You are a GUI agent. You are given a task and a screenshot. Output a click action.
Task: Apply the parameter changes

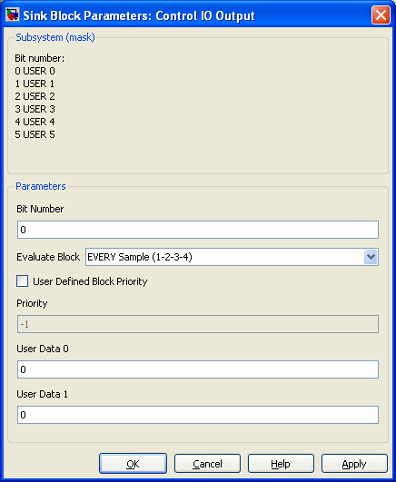point(354,463)
